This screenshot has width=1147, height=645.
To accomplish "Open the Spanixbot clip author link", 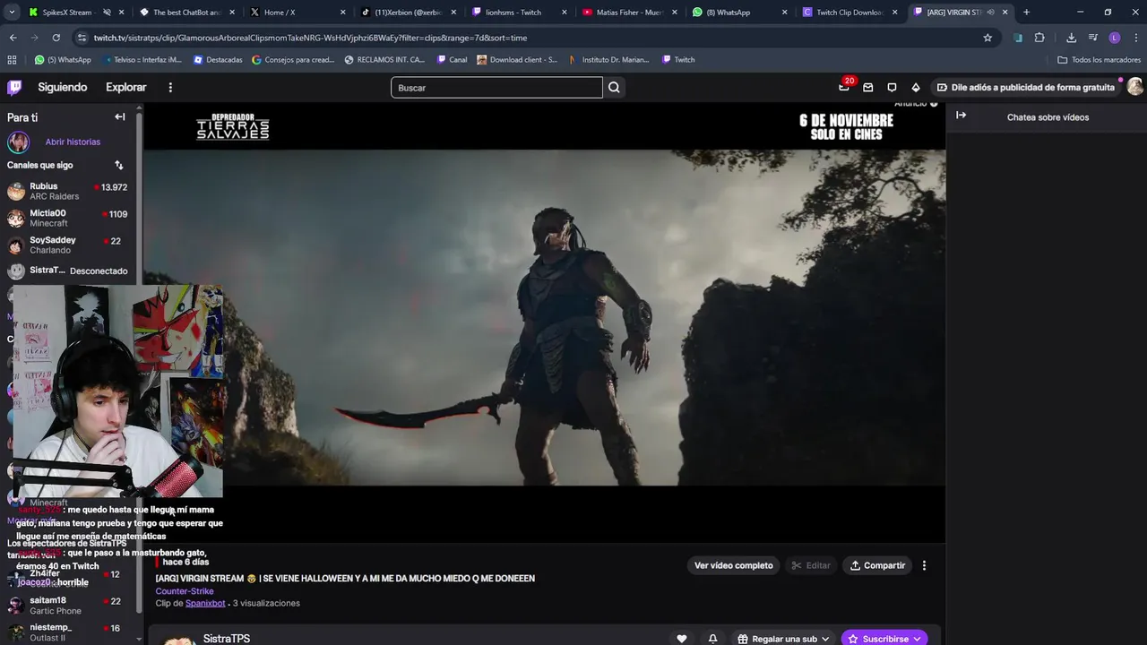I will [x=205, y=603].
